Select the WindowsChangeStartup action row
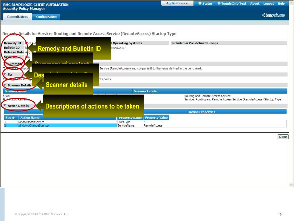294x221 pixels. point(60,125)
